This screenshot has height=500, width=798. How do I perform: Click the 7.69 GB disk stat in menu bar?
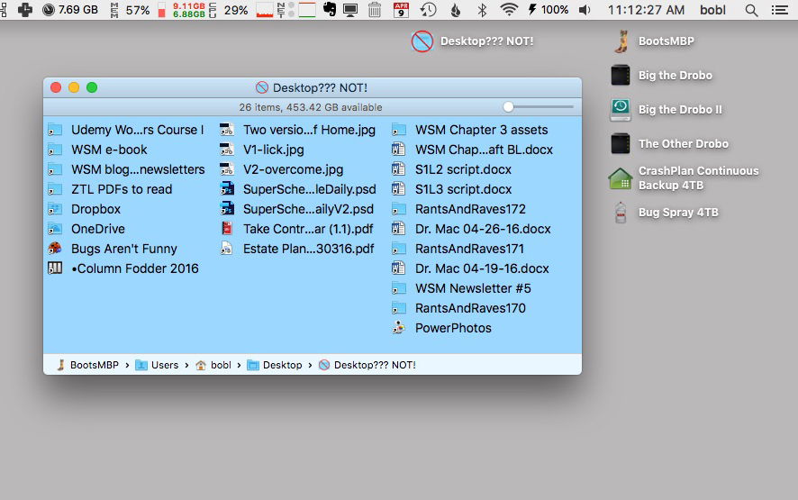[x=70, y=10]
